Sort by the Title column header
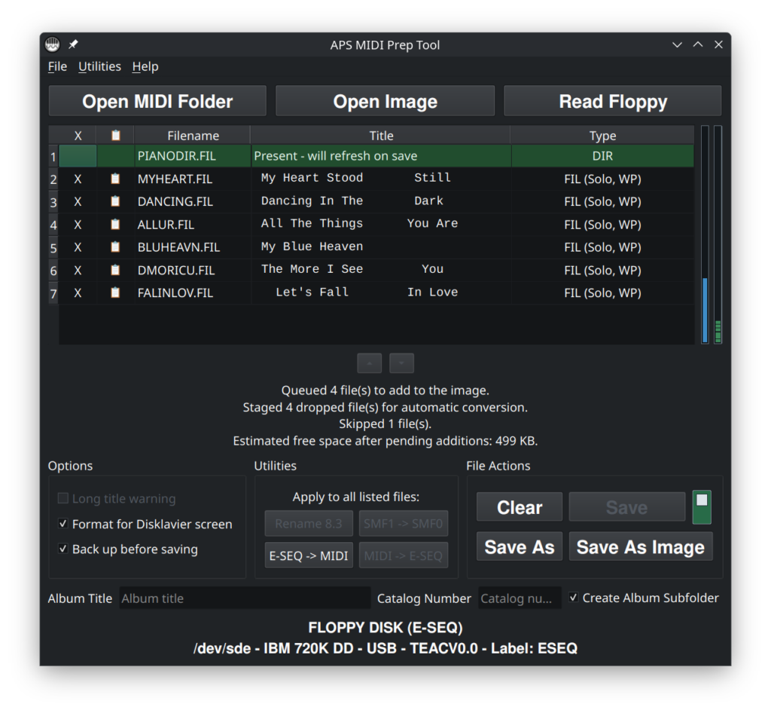The width and height of the screenshot is (771, 713). (x=381, y=136)
